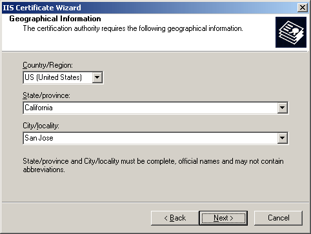This screenshot has width=311, height=234.
Task: Expand the City/locality dropdown arrow
Action: (x=282, y=138)
